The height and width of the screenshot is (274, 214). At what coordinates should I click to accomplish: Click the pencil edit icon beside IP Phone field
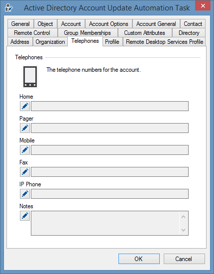(25, 194)
